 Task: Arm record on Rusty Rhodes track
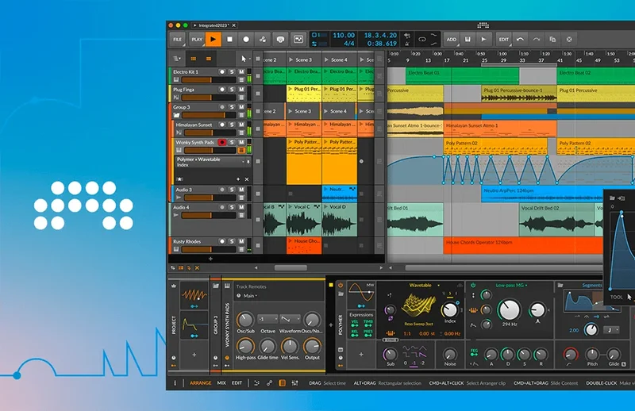222,241
